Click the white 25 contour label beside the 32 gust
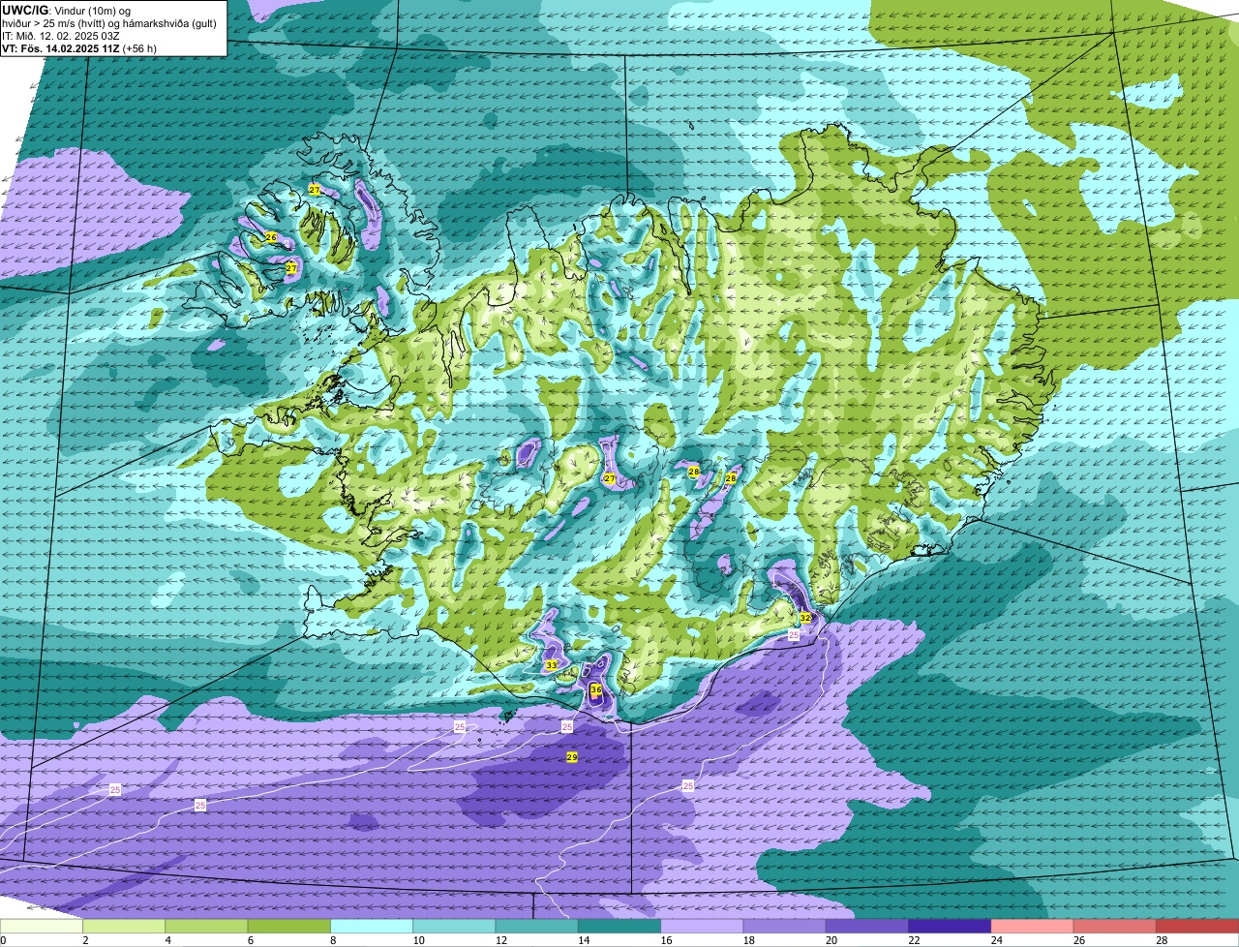1239x947 pixels. pos(794,635)
